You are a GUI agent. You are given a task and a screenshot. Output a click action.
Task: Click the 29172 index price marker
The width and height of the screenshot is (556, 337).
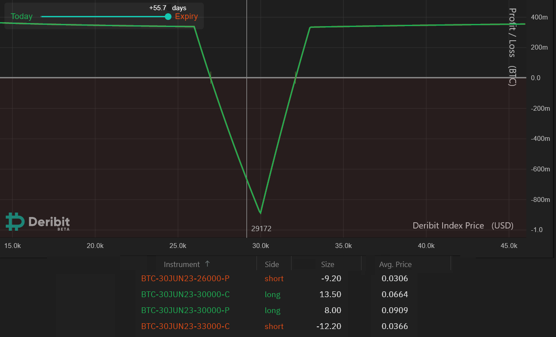(261, 229)
